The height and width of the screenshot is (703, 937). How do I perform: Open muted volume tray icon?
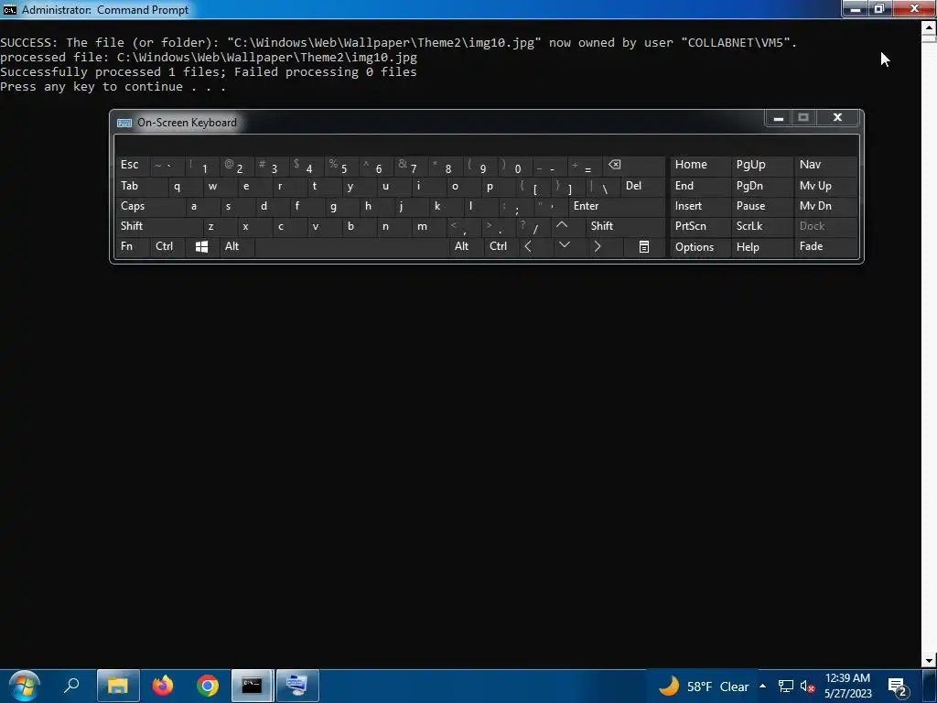807,686
